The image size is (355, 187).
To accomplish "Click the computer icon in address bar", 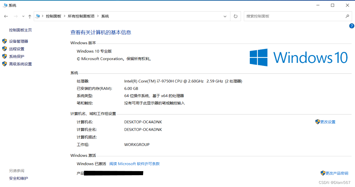I will [x=38, y=16].
